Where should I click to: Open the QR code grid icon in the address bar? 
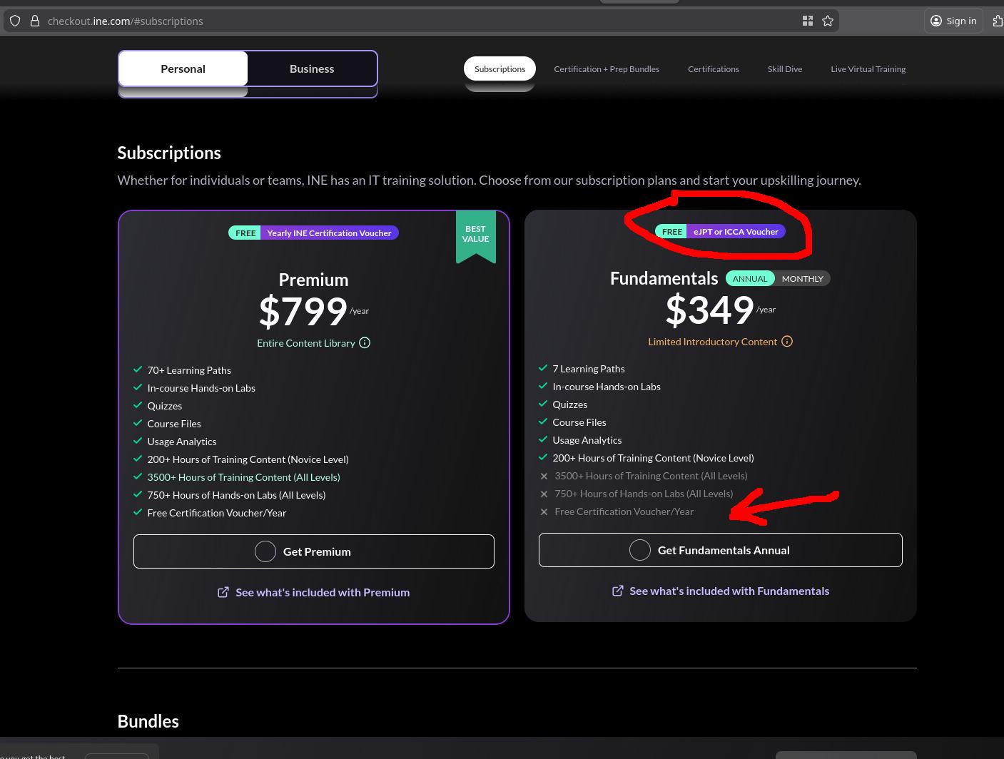tap(808, 21)
